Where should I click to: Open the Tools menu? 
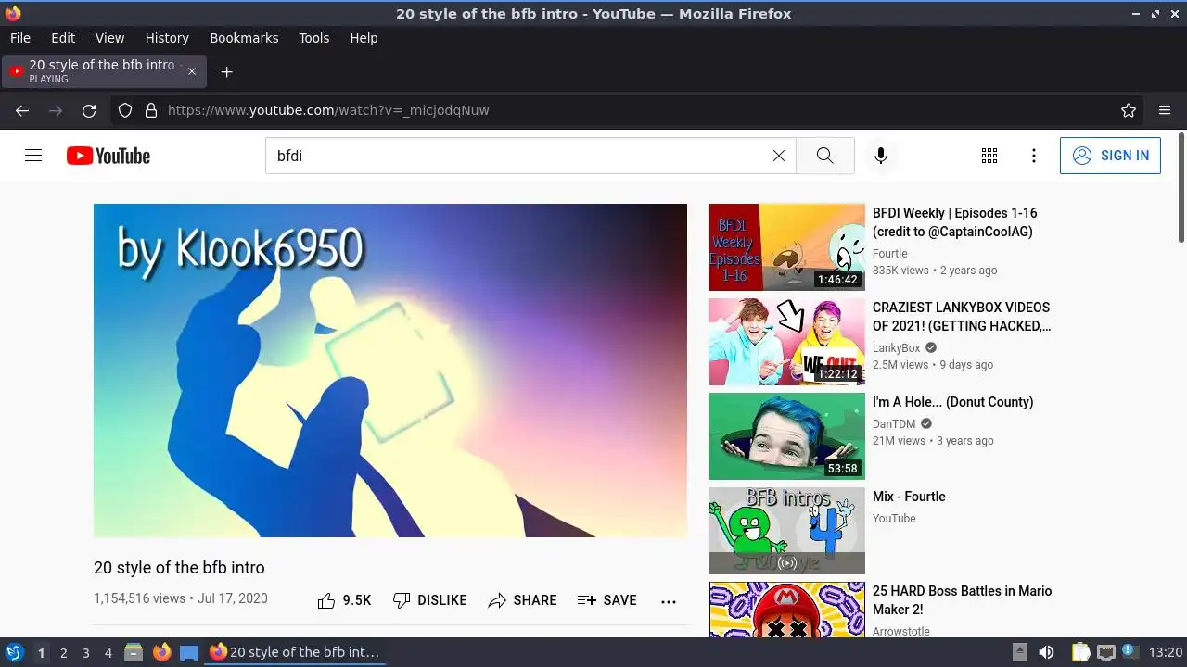313,38
